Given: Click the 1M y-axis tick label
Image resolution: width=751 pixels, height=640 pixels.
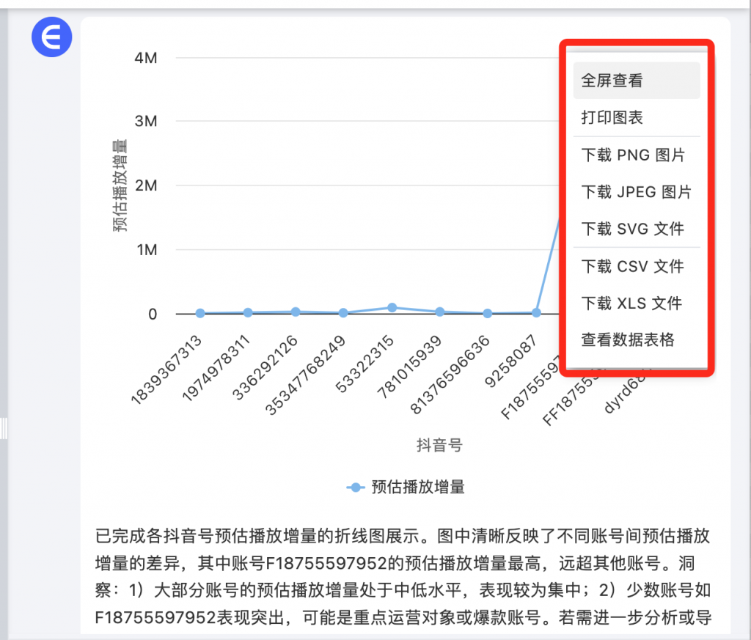Looking at the screenshot, I should coord(147,249).
